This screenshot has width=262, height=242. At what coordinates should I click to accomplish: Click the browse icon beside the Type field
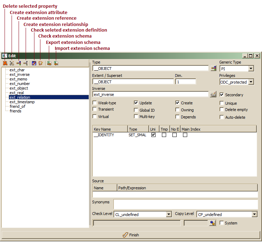[213, 68]
